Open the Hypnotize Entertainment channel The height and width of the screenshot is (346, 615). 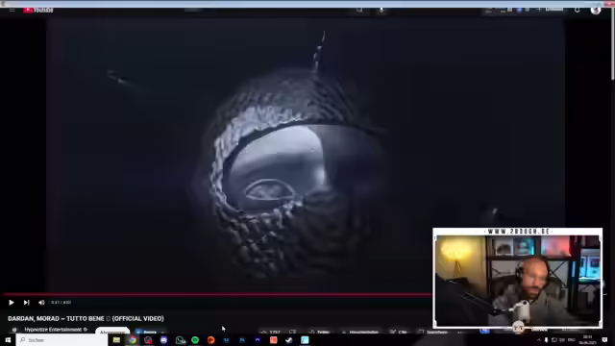[x=53, y=330]
